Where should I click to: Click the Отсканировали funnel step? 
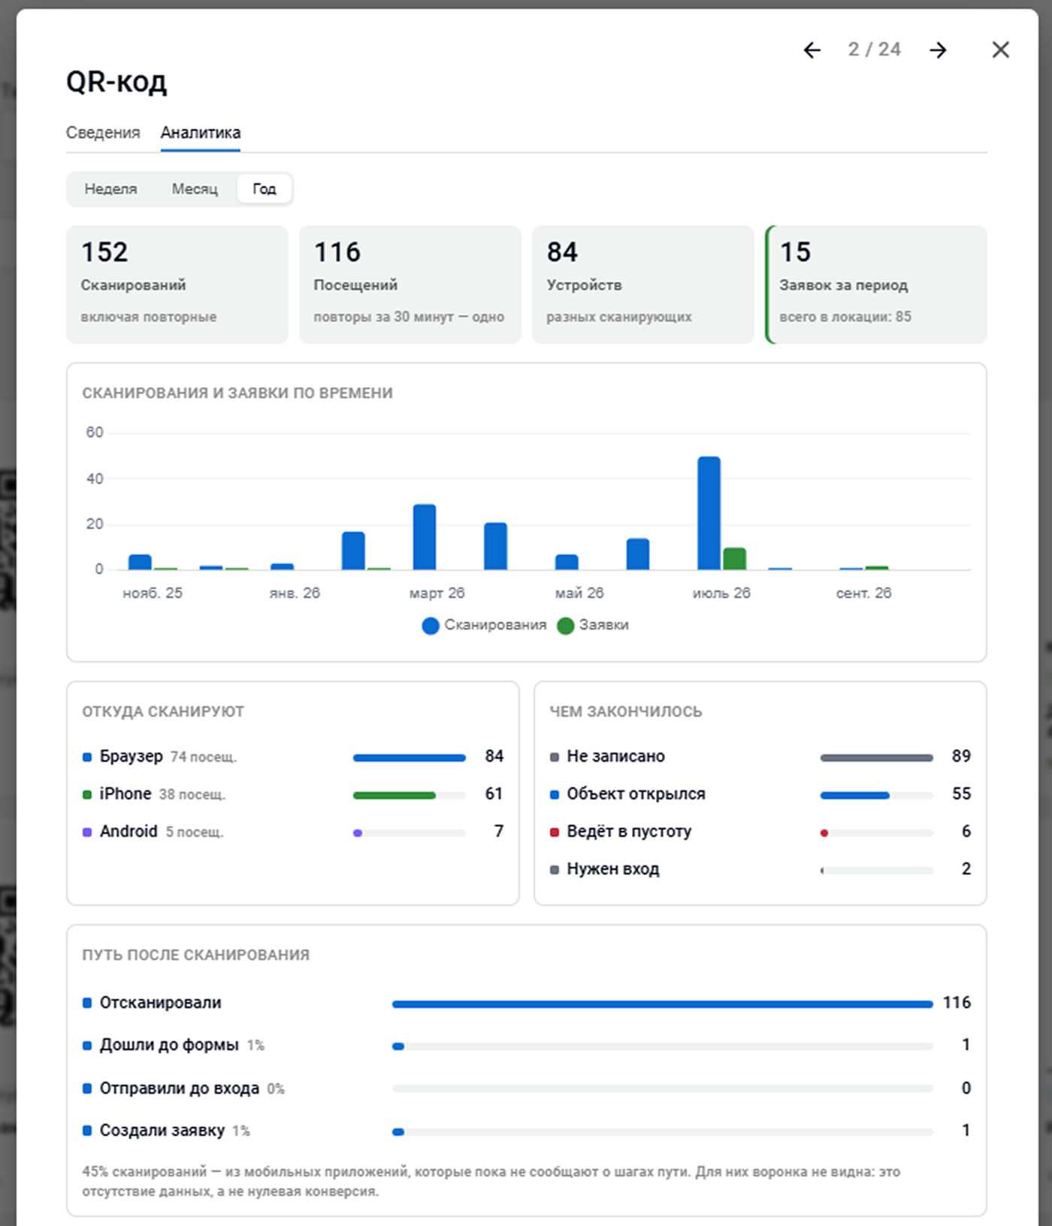tap(527, 1003)
